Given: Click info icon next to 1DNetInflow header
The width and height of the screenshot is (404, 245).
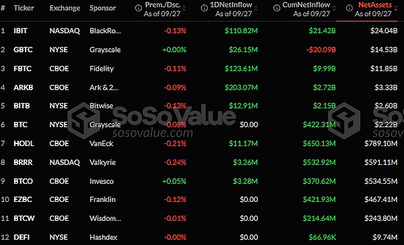Looking at the screenshot, I should coord(204,8).
